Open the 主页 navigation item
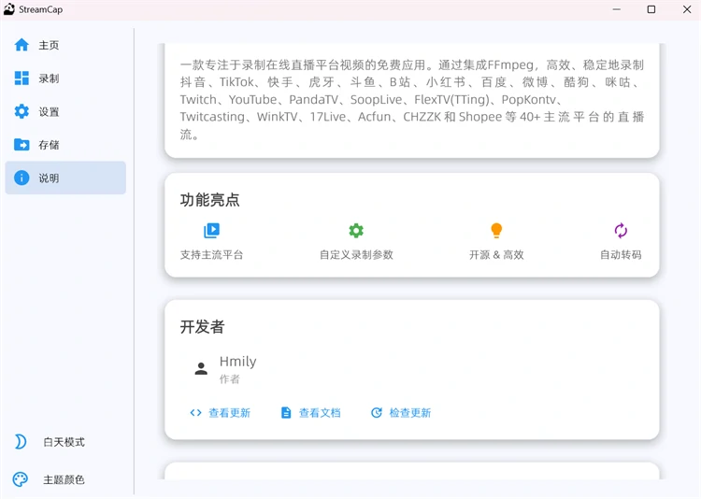 (65, 45)
